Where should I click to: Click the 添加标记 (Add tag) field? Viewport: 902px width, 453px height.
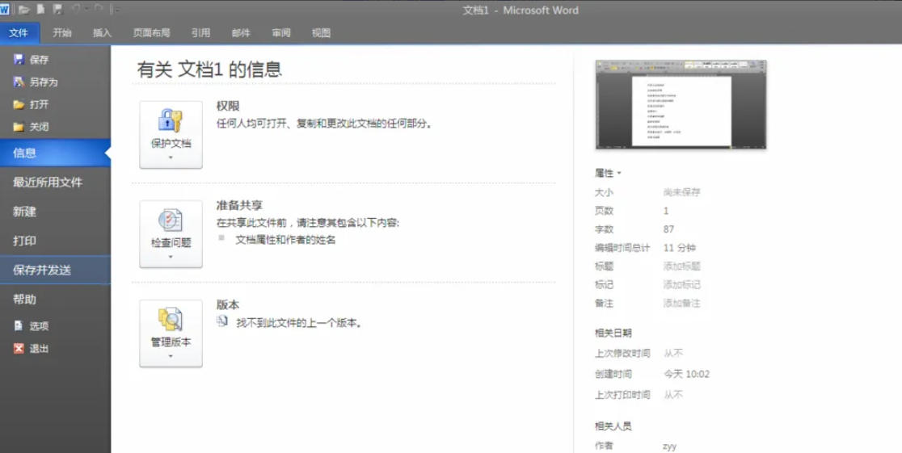tap(681, 284)
